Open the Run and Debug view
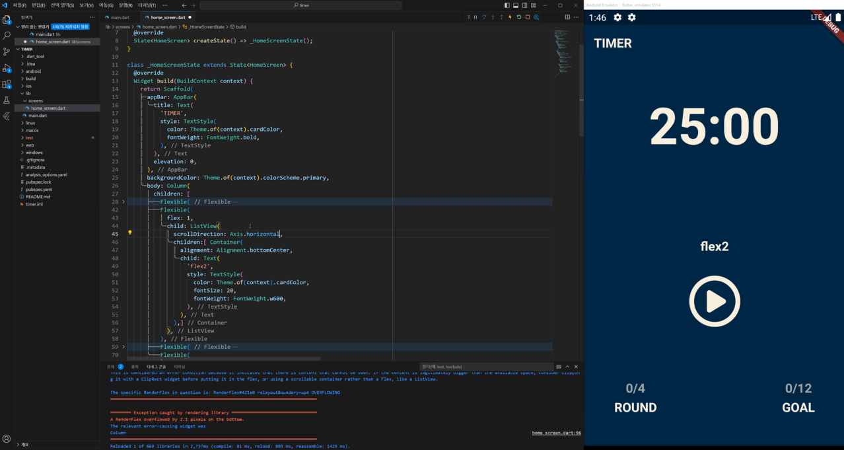Image resolution: width=844 pixels, height=450 pixels. click(7, 68)
